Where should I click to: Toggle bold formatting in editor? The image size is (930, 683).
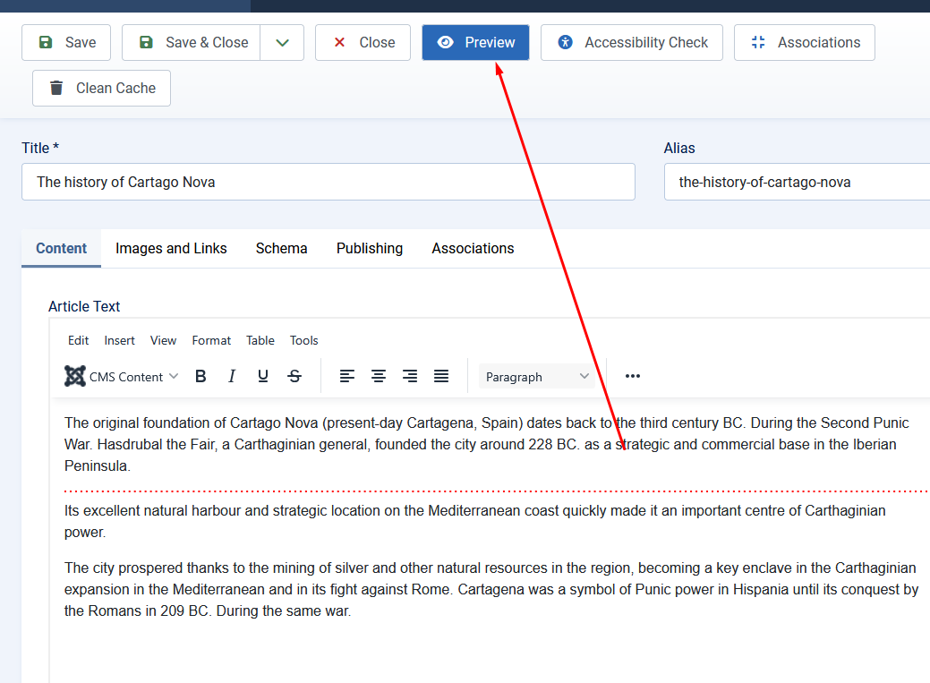pyautogui.click(x=201, y=377)
